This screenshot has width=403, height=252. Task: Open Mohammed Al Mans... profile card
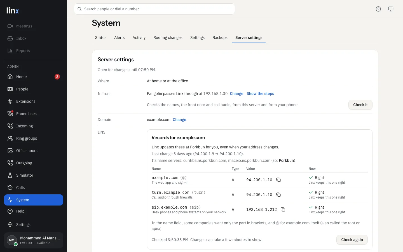pyautogui.click(x=34, y=240)
